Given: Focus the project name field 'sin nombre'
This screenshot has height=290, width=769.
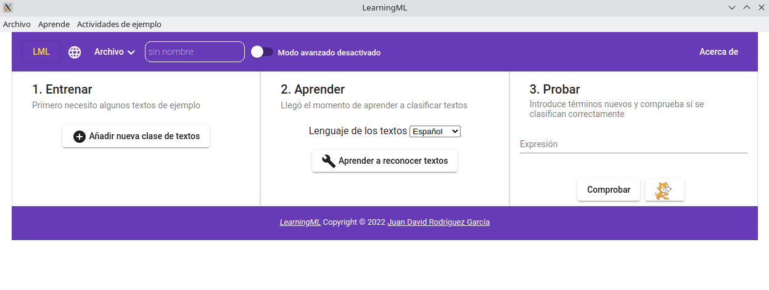Looking at the screenshot, I should (194, 52).
